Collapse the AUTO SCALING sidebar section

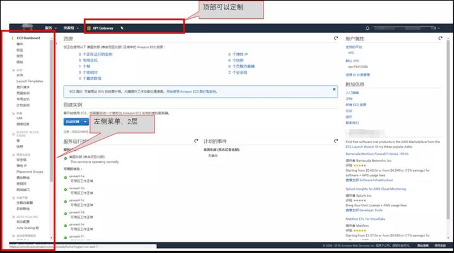click(14, 217)
